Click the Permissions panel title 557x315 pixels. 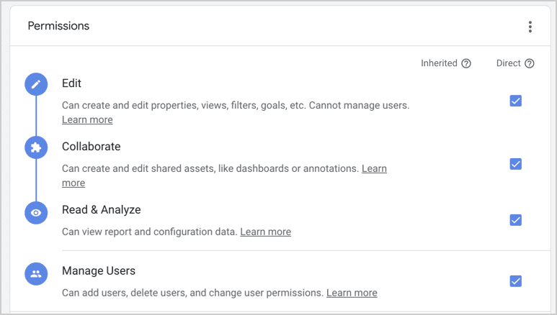pyautogui.click(x=58, y=26)
